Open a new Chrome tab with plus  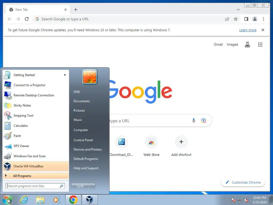pos(75,10)
